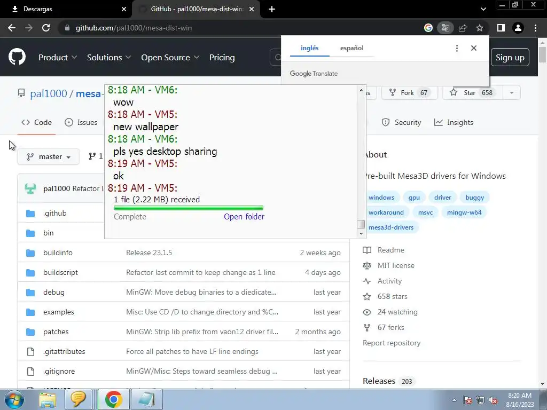
Task: Click the muted volume tray icon
Action: pyautogui.click(x=493, y=400)
